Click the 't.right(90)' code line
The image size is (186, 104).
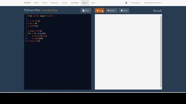(37, 38)
